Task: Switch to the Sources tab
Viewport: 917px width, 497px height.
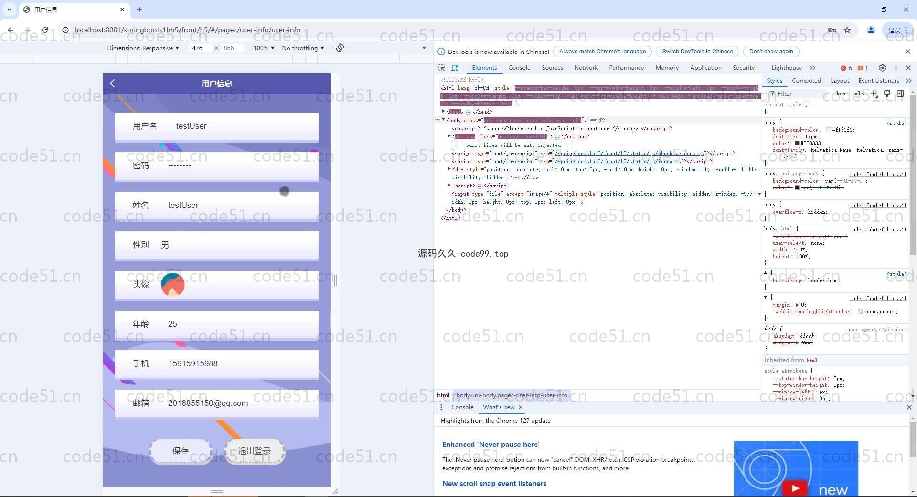Action: pos(552,68)
